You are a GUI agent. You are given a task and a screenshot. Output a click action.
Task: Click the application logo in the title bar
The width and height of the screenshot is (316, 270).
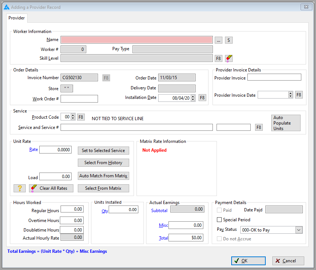pos(7,7)
